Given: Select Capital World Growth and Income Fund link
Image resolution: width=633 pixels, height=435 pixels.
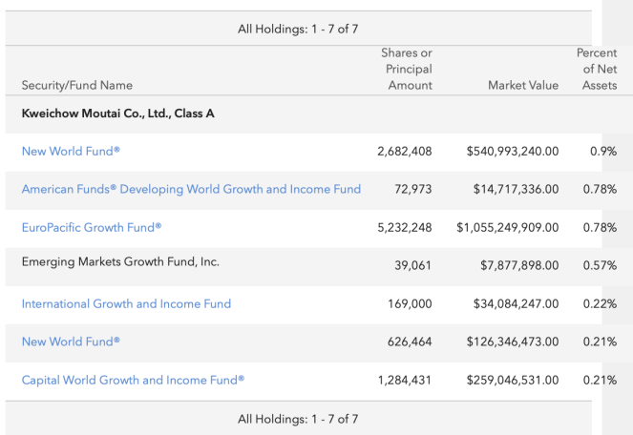Looking at the screenshot, I should tap(133, 380).
